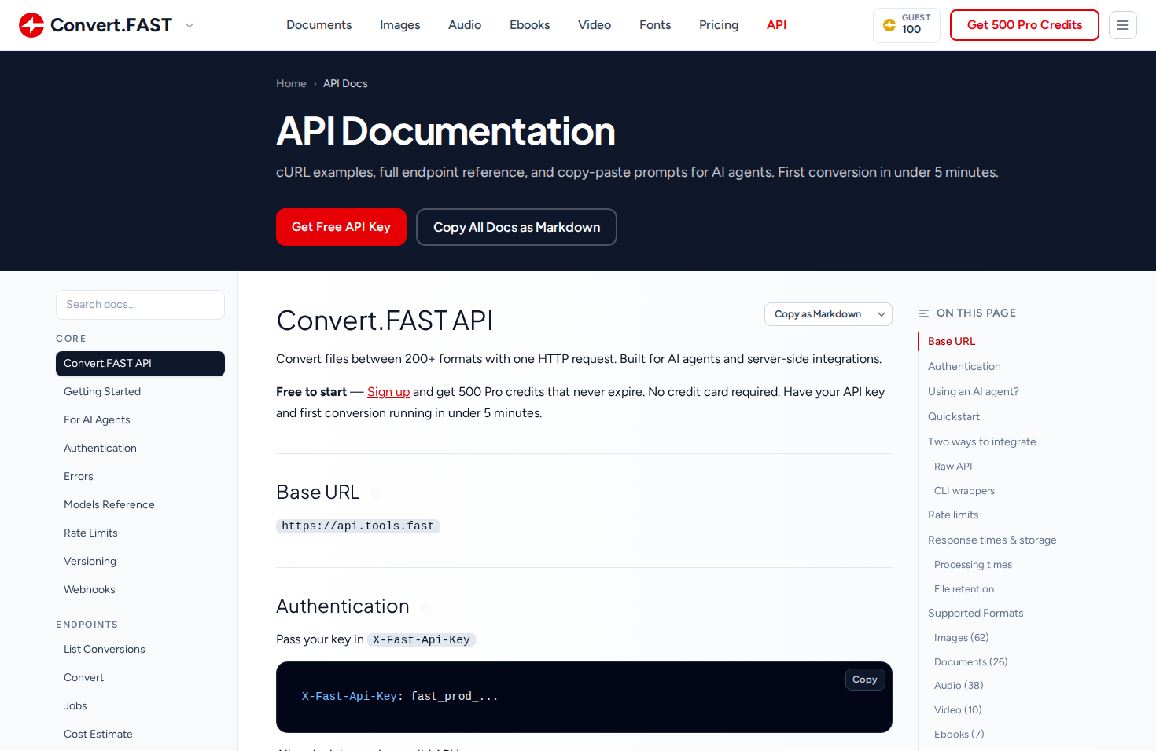Open the hamburger menu icon
The image size is (1156, 751).
point(1123,25)
